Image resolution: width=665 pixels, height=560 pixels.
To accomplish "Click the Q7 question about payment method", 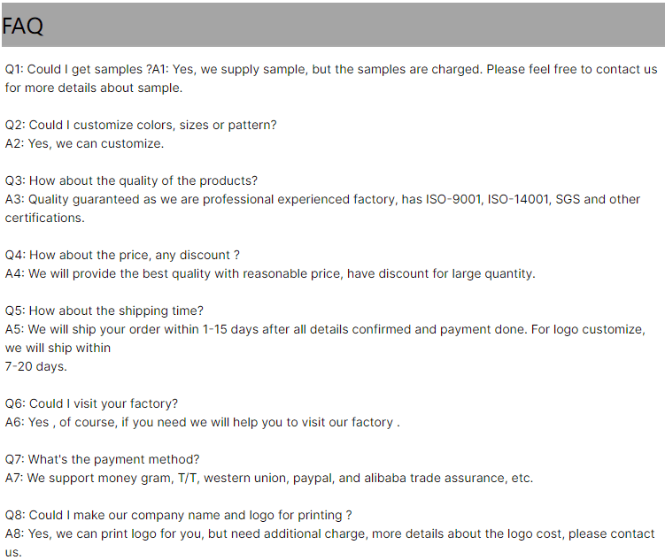I will [102, 459].
